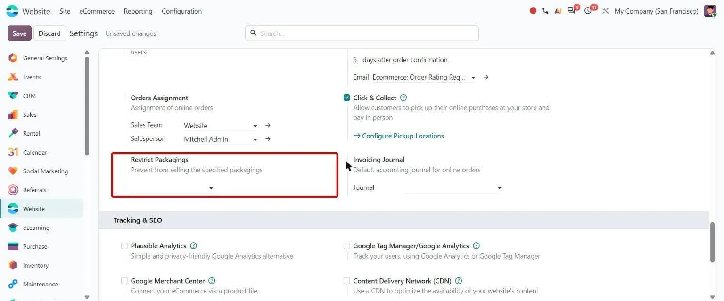
Task: Click in the settings search field
Action: [x=362, y=33]
